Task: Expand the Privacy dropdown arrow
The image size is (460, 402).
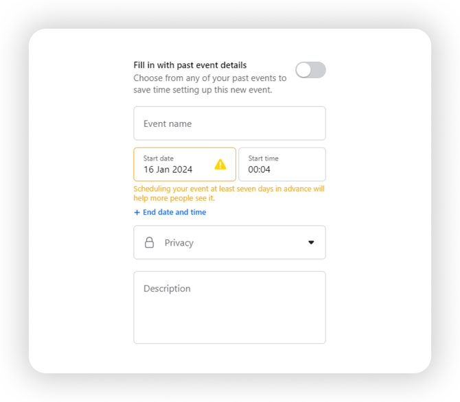Action: tap(311, 243)
